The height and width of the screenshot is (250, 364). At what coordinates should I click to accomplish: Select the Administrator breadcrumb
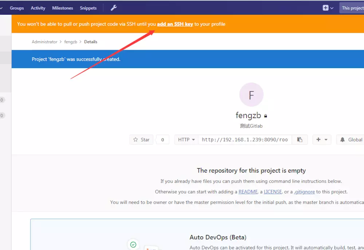[x=44, y=42]
